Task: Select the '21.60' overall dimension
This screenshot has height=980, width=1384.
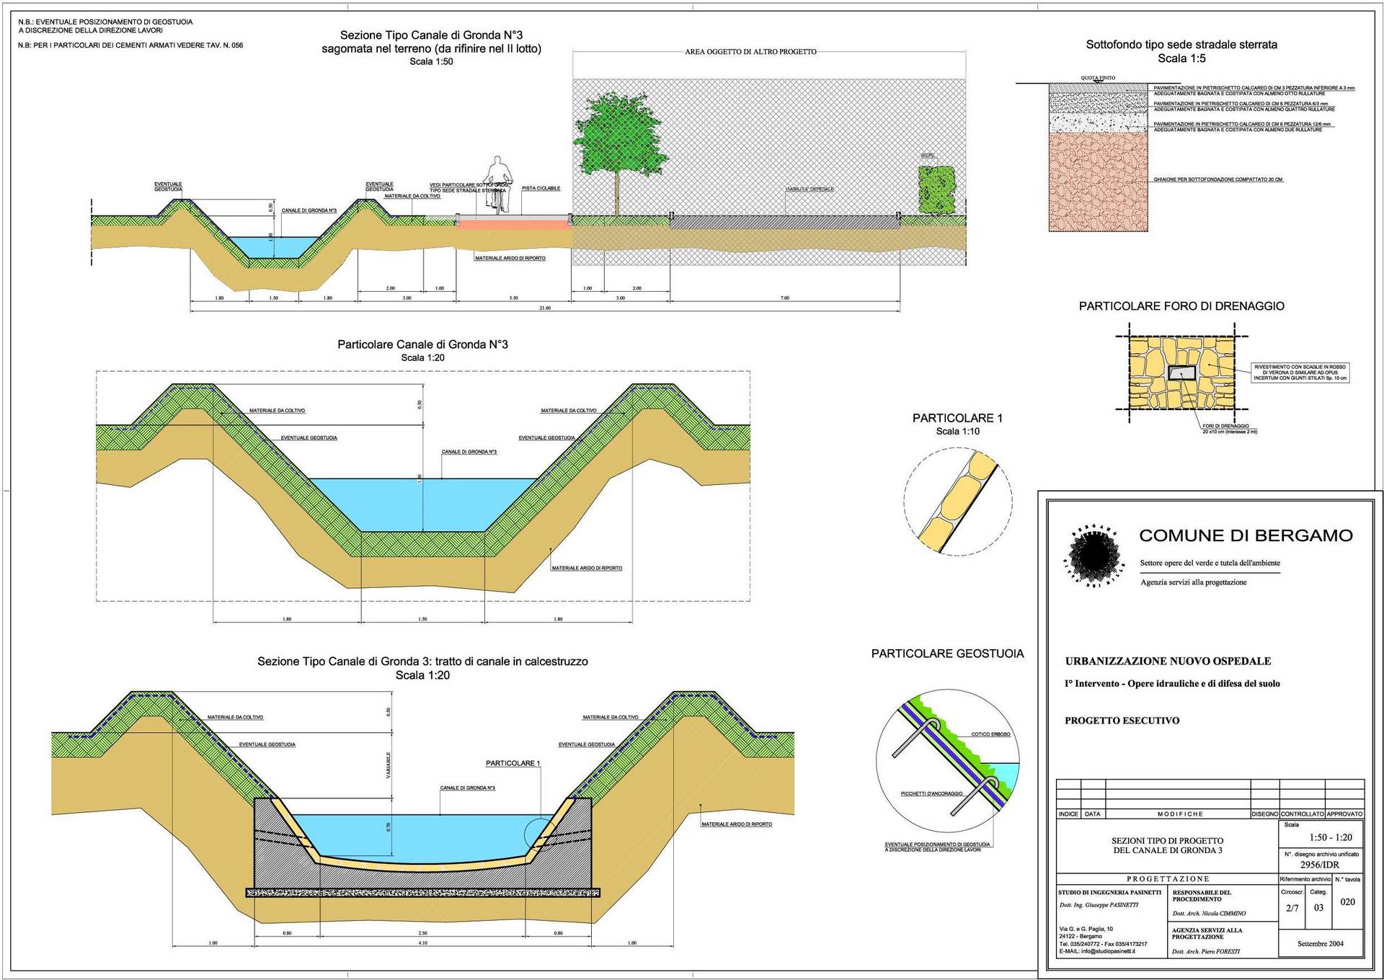Action: click(545, 308)
